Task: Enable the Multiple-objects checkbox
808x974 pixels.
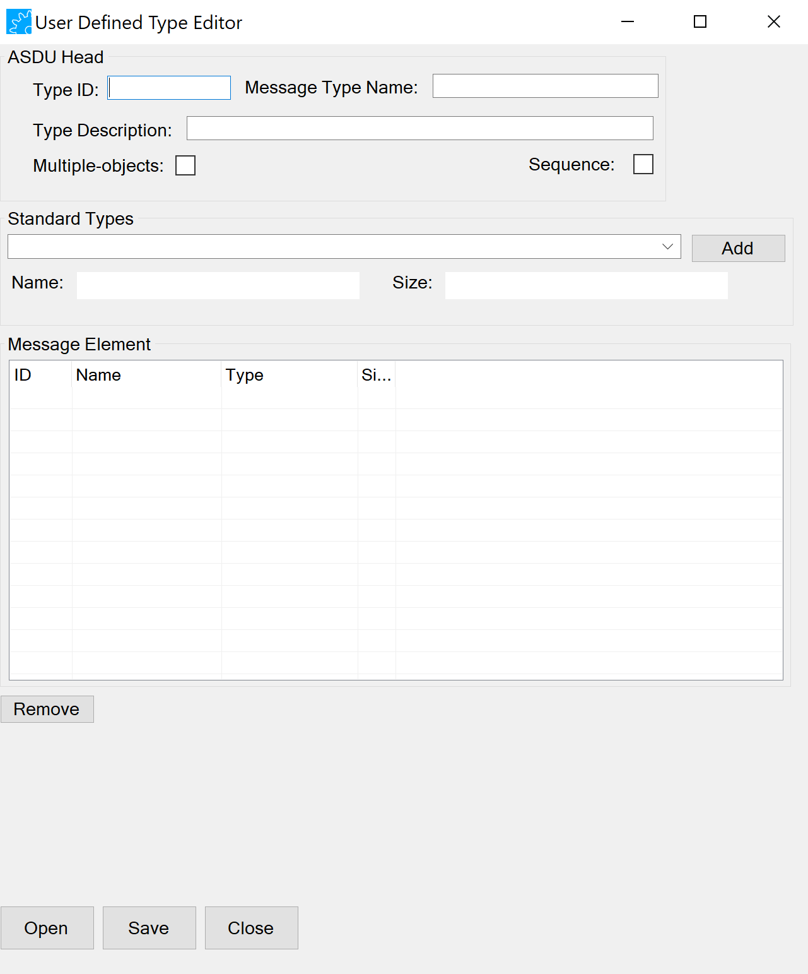Action: pyautogui.click(x=185, y=165)
